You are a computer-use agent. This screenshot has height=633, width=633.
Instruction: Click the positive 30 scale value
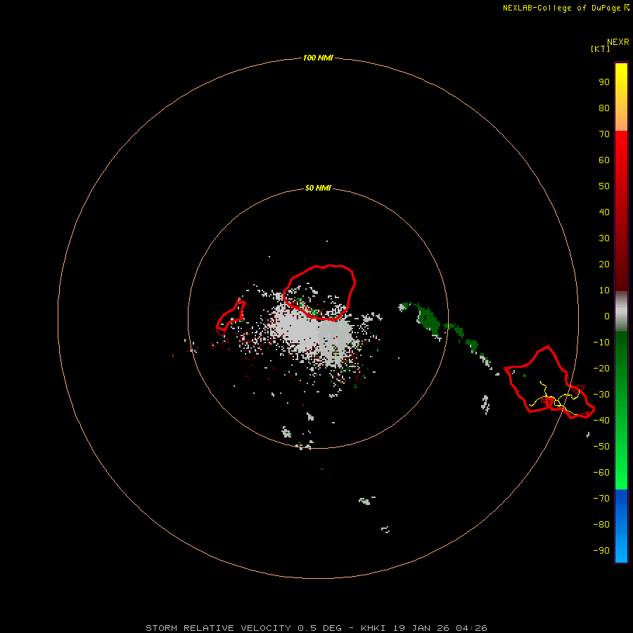(604, 238)
